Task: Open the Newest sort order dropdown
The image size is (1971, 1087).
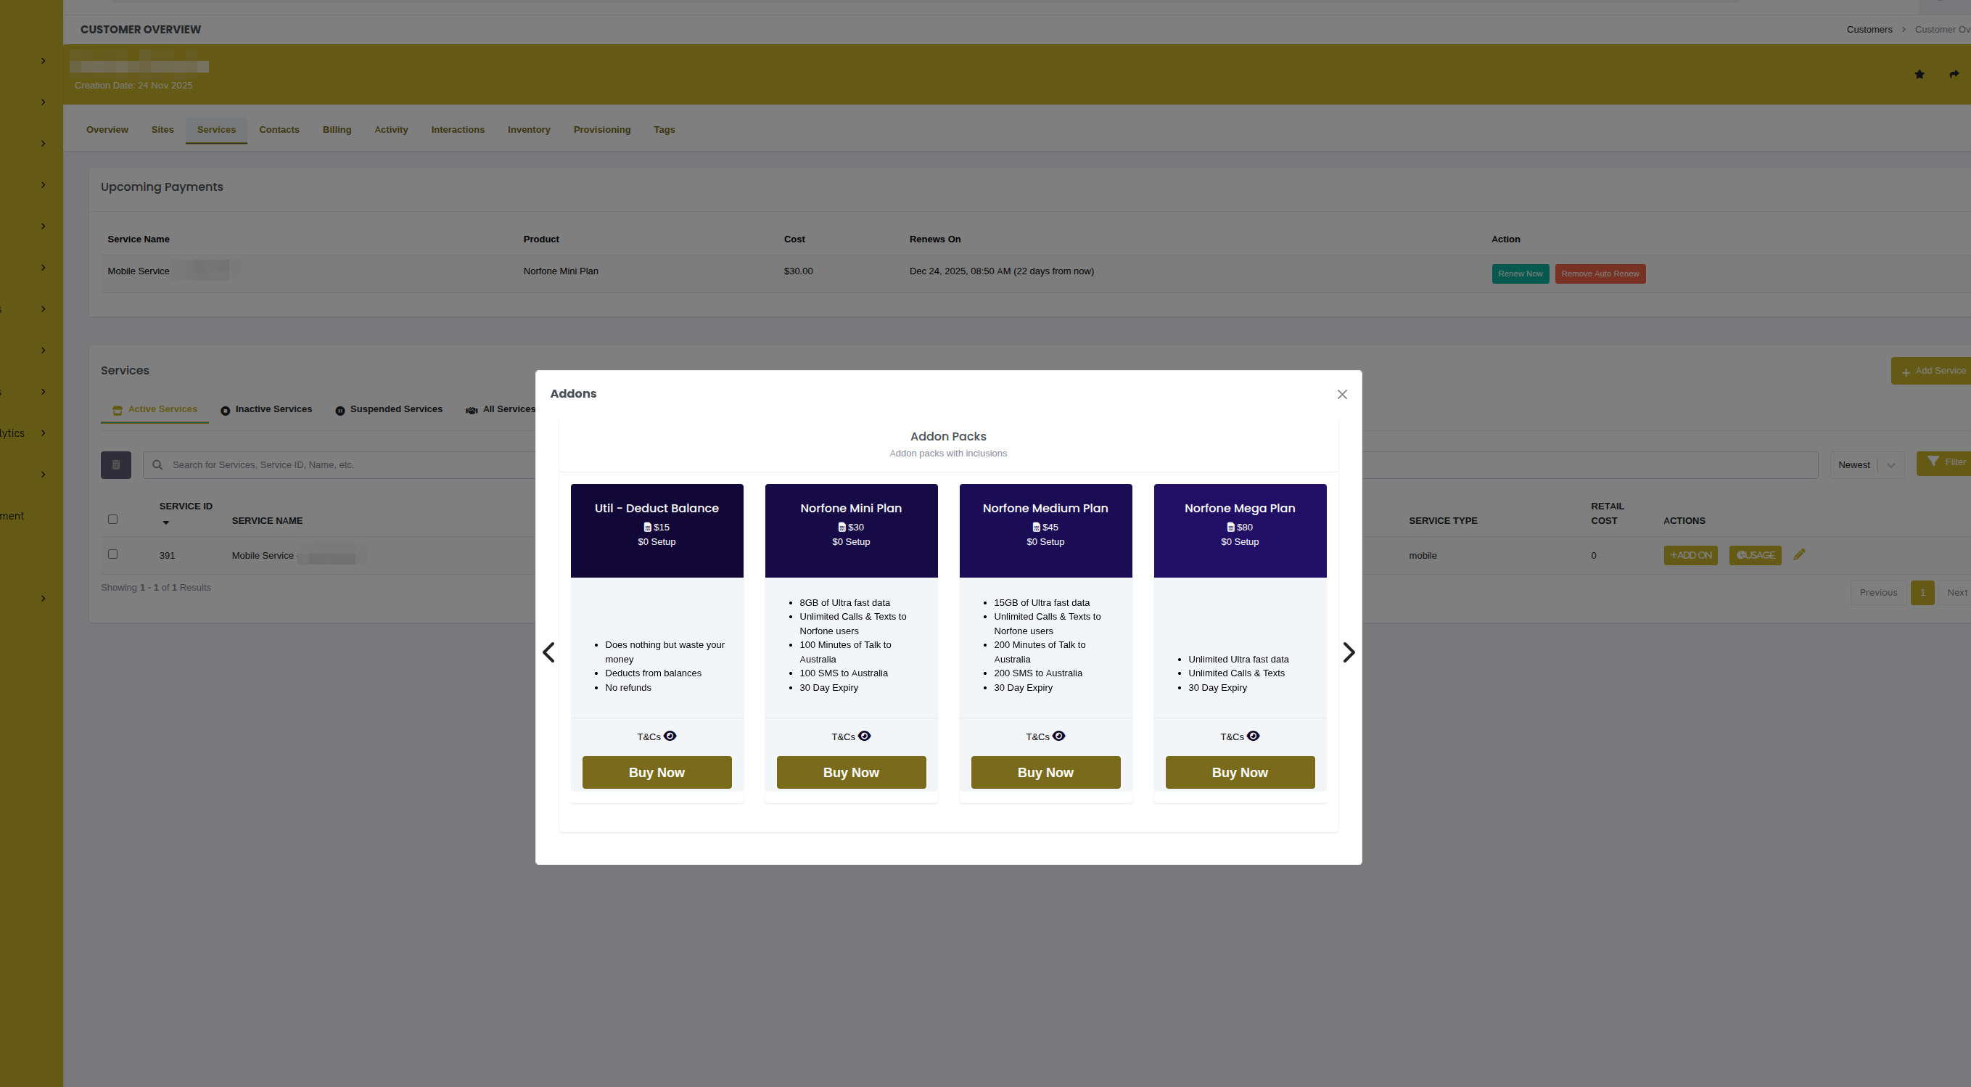Action: [x=1867, y=464]
